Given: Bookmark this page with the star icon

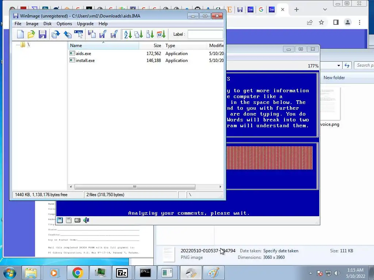Looking at the screenshot, I should click(321, 22).
